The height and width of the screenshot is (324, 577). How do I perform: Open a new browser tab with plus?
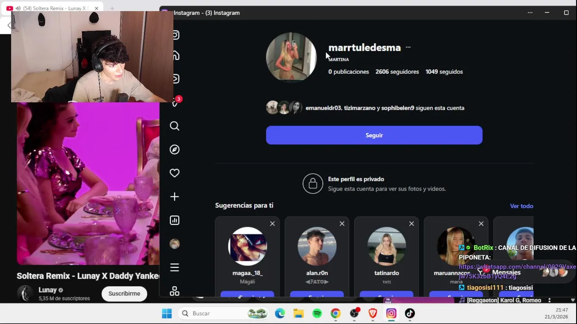112,9
